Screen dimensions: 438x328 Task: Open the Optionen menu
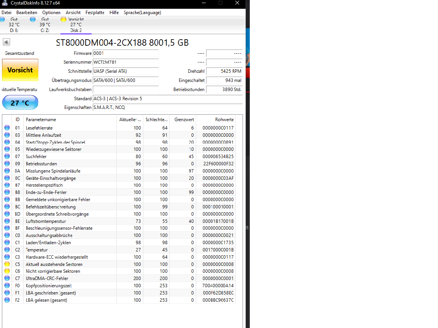[x=51, y=13]
